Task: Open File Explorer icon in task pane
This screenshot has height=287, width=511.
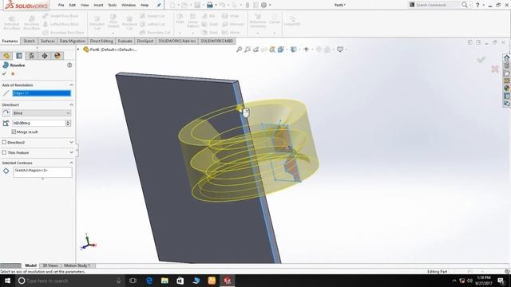Action: tap(506, 73)
